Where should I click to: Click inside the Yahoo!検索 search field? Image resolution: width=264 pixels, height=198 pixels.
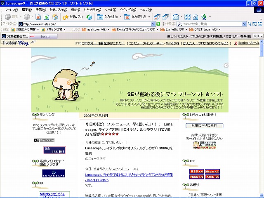point(212,24)
